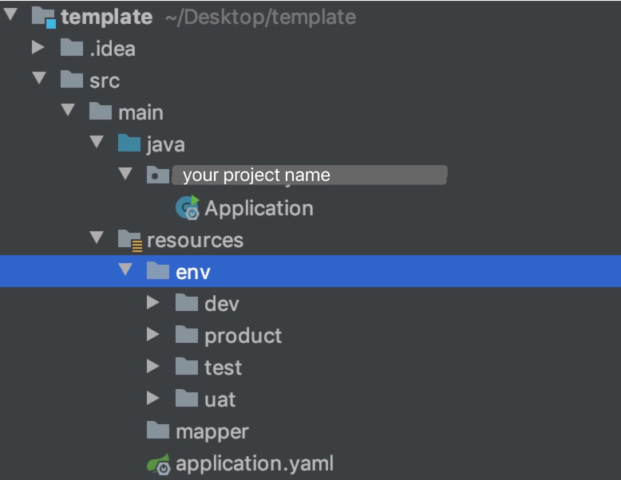
Task: Collapse the env folder arrow
Action: (x=125, y=270)
